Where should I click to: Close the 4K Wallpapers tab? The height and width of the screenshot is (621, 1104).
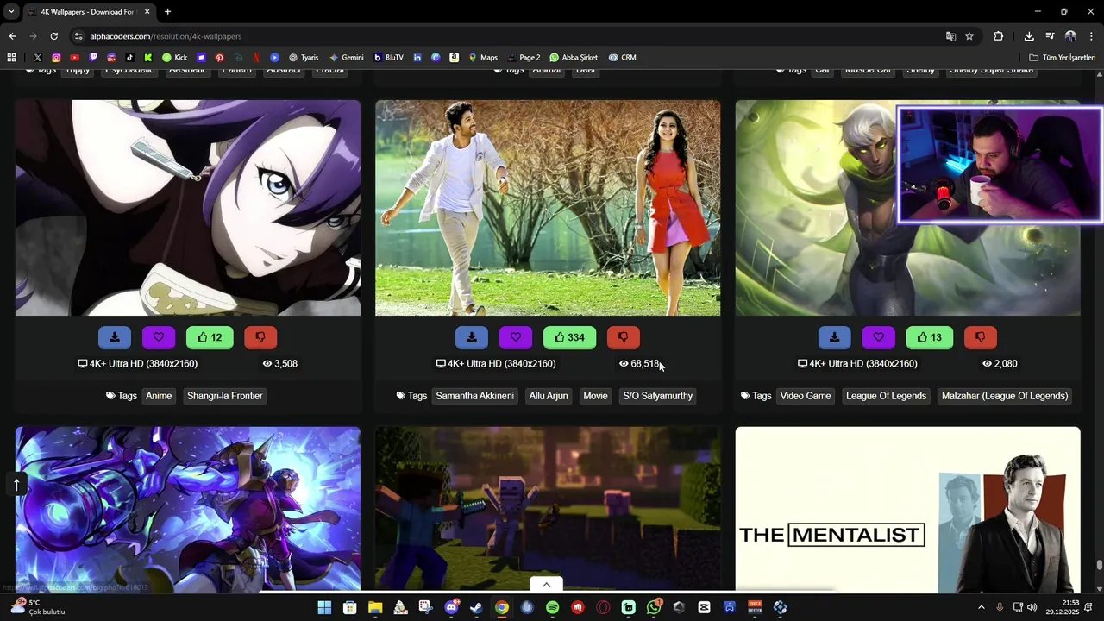pos(147,12)
